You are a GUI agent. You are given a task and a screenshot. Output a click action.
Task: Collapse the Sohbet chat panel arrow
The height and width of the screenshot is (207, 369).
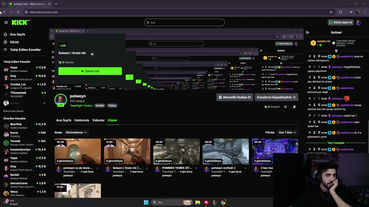coord(307,32)
